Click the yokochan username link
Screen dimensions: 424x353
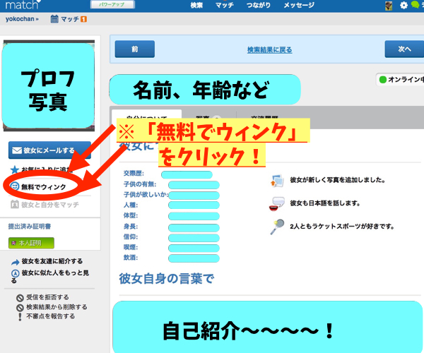22,19
